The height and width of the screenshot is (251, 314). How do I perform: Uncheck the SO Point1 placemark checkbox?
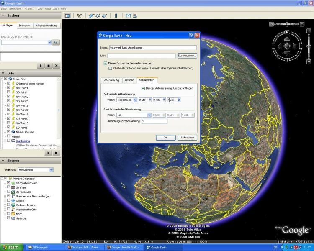8,92
